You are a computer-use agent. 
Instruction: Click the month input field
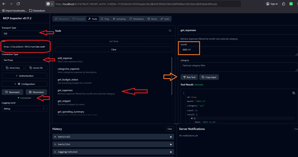[237, 50]
